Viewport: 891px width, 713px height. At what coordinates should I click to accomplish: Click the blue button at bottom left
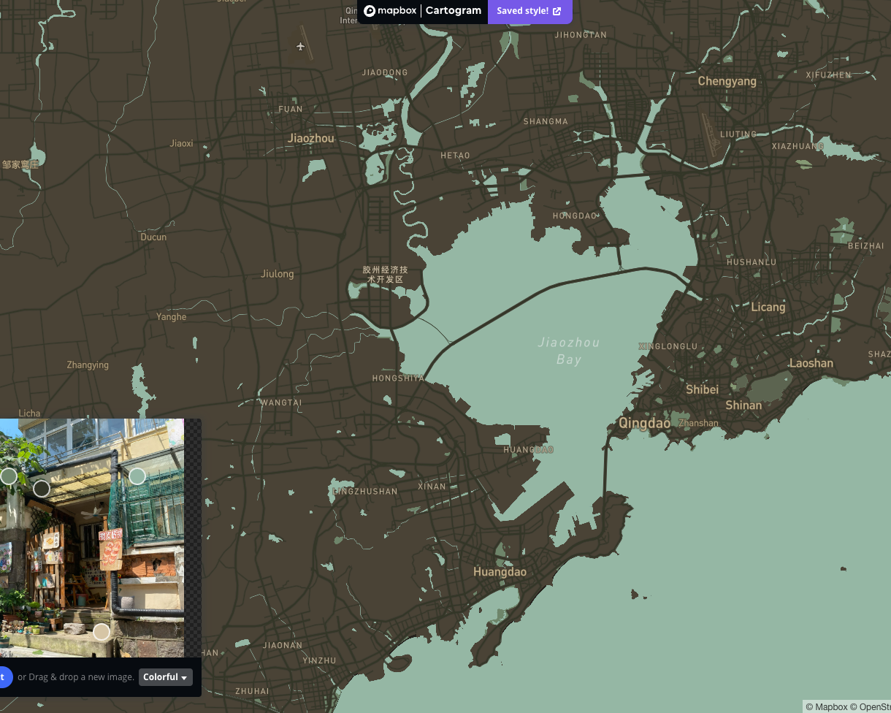6,677
